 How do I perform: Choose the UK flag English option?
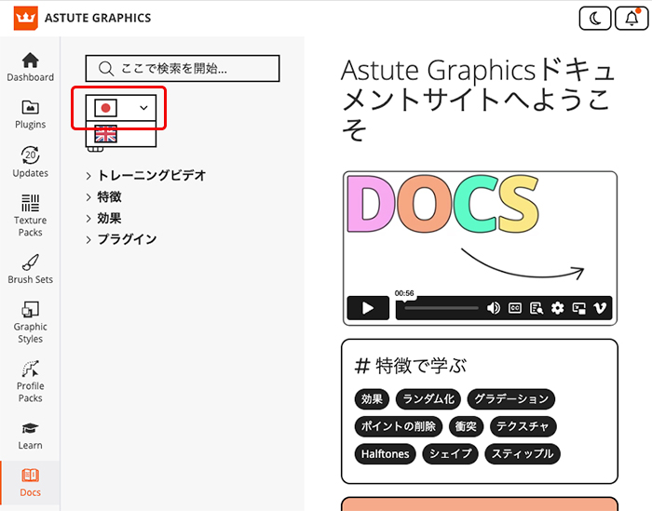[121, 134]
